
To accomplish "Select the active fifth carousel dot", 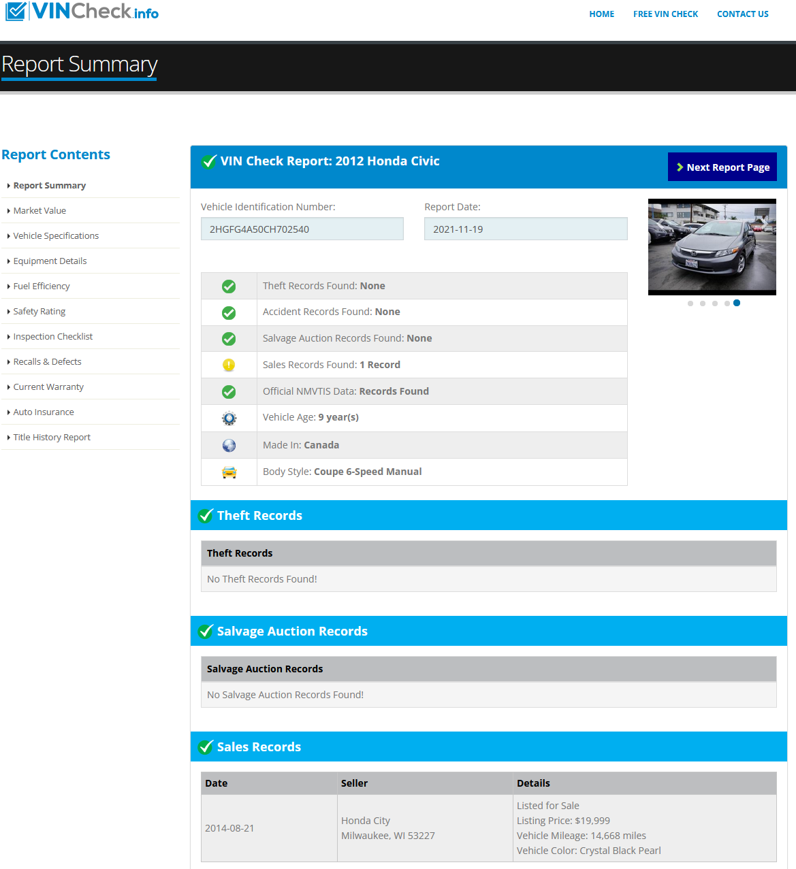I will tap(737, 303).
